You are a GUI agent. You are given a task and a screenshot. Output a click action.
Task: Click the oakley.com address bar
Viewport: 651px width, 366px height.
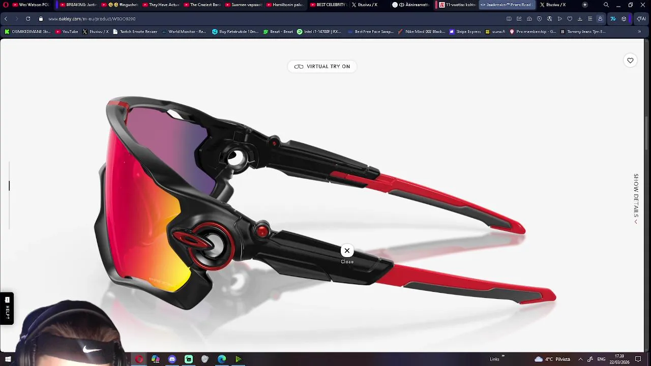tap(92, 19)
